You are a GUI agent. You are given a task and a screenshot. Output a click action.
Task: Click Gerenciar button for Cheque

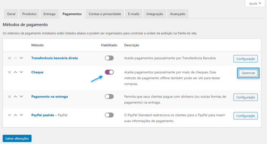(x=248, y=73)
